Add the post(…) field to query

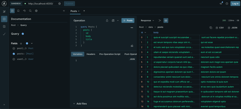point(14,48)
